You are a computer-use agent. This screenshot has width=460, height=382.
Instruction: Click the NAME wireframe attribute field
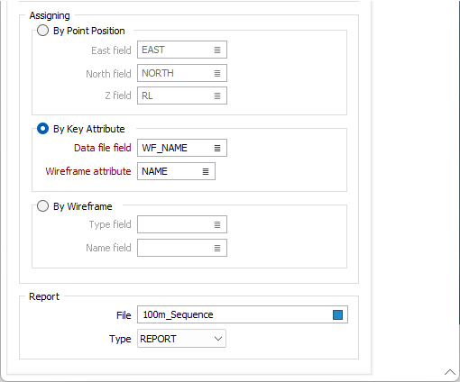pyautogui.click(x=176, y=171)
